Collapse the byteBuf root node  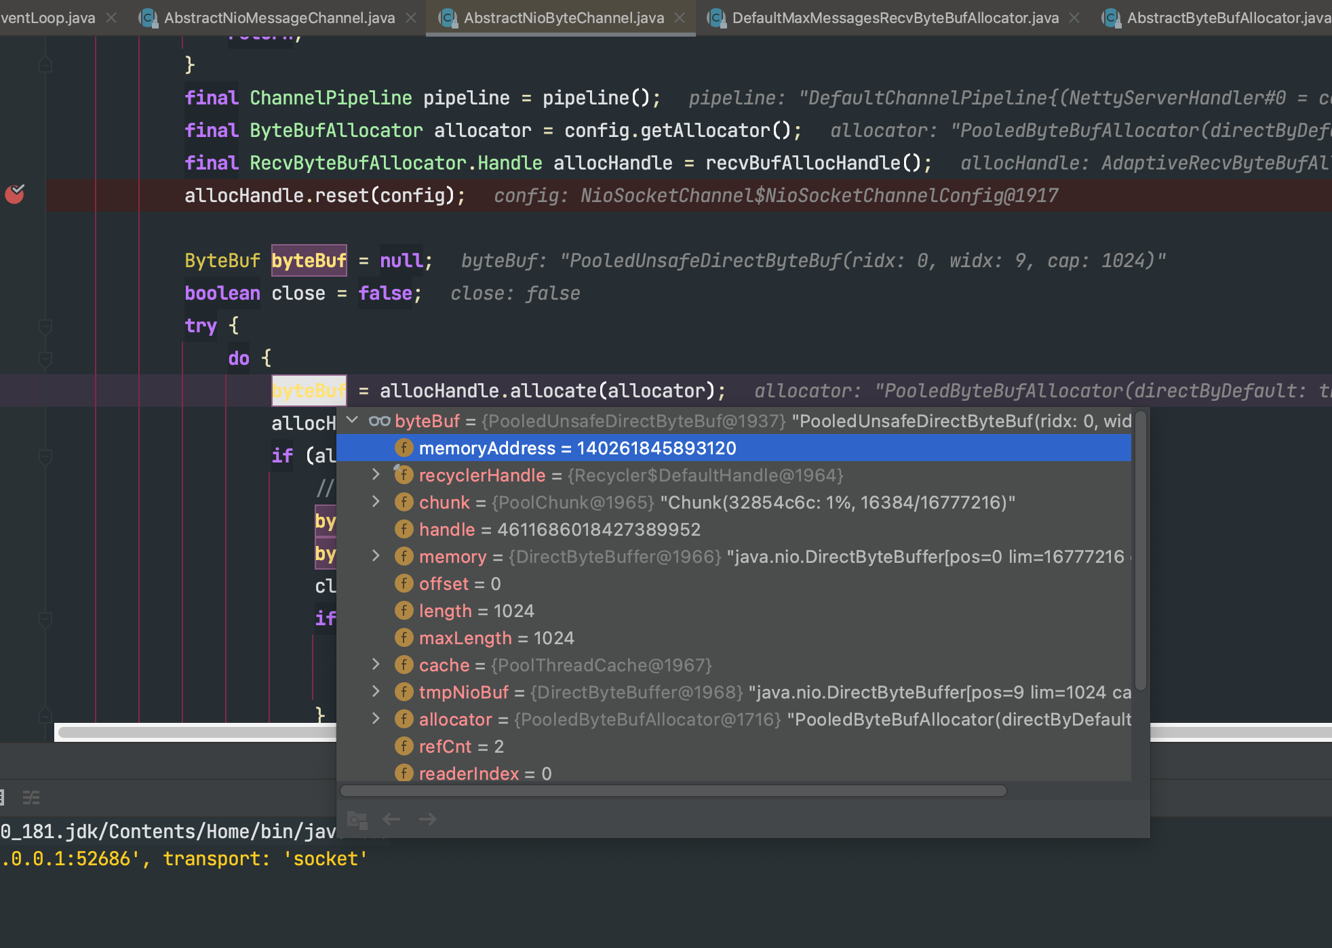[x=352, y=420]
